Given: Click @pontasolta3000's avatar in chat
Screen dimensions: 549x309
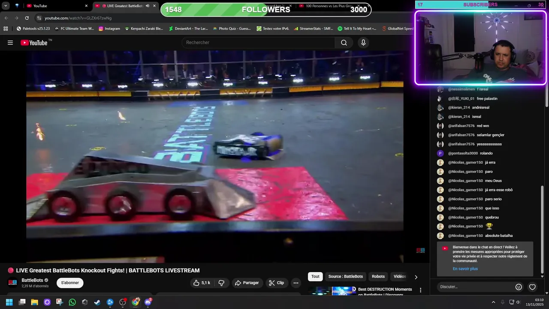Looking at the screenshot, I should [x=440, y=153].
